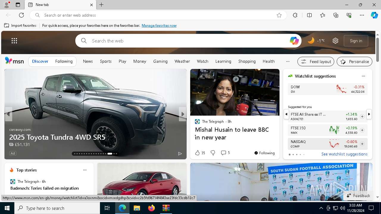
Task: Open weather showing -1°C
Action: pyautogui.click(x=316, y=41)
